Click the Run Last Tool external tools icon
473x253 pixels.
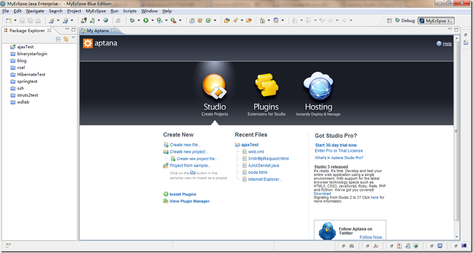click(173, 21)
